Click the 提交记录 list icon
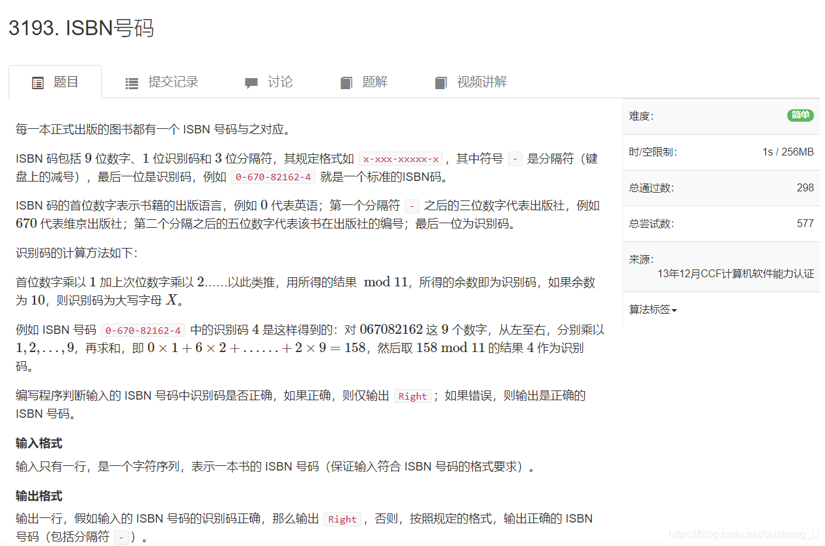The width and height of the screenshot is (825, 546). pyautogui.click(x=132, y=83)
